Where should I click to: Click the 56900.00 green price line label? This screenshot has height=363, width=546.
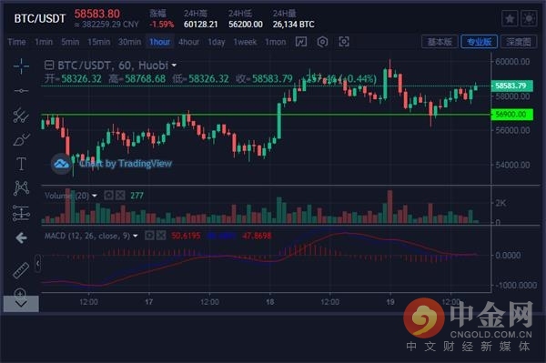(511, 114)
